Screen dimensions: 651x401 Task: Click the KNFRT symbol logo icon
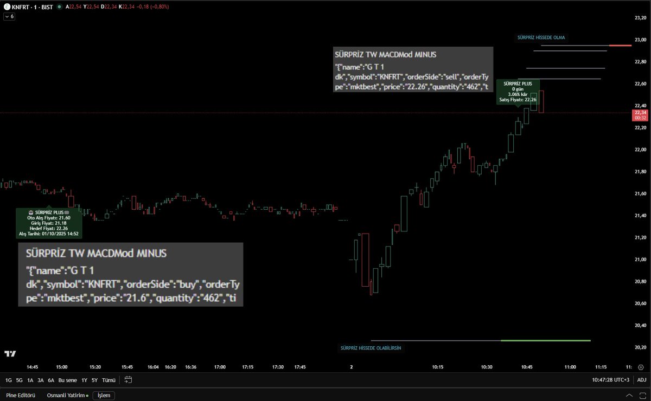point(7,8)
